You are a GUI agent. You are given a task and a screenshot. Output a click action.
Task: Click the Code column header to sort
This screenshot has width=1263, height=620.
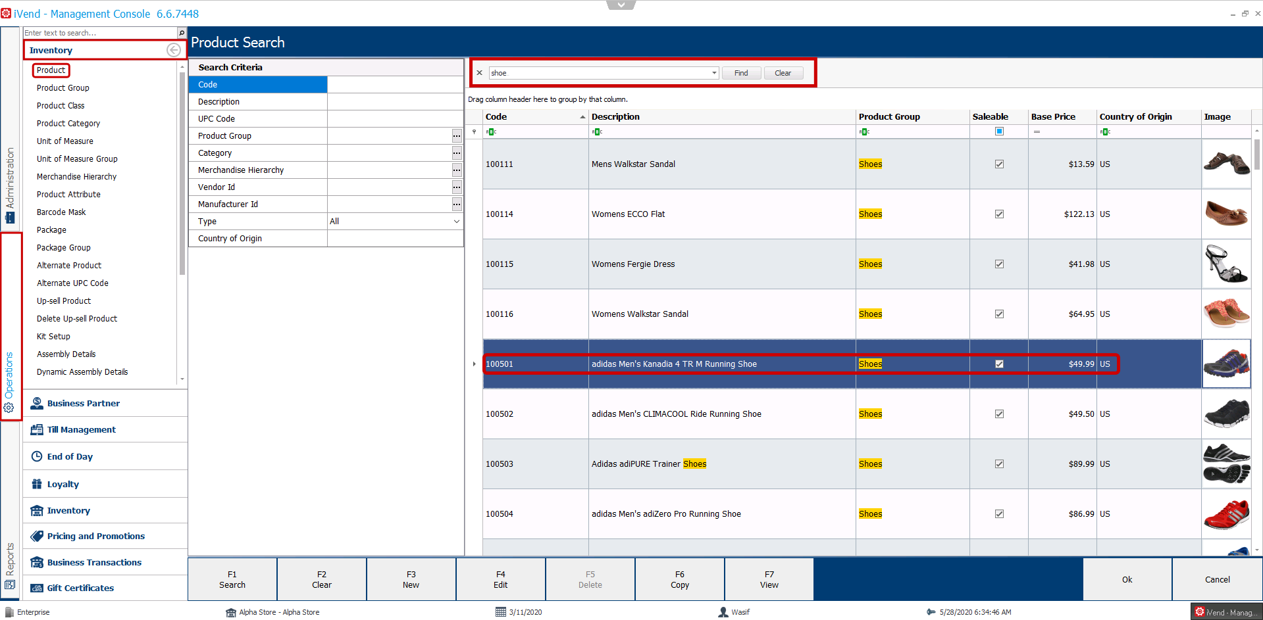(535, 116)
